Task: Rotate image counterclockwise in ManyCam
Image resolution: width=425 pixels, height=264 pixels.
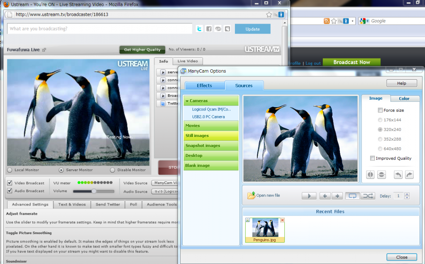Action: pos(398,175)
